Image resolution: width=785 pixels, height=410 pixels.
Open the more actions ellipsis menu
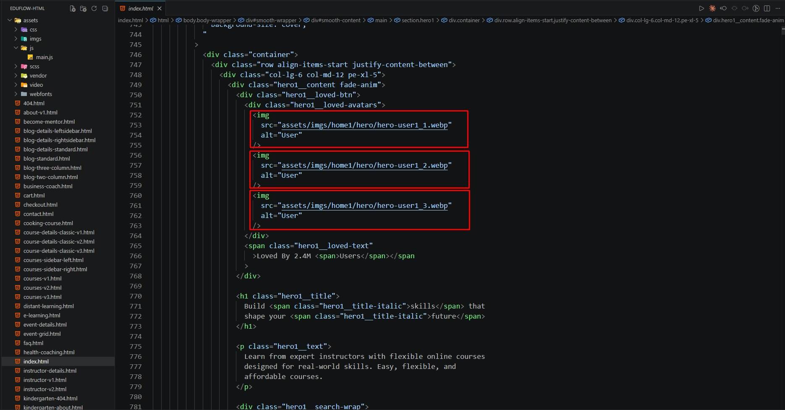(777, 8)
